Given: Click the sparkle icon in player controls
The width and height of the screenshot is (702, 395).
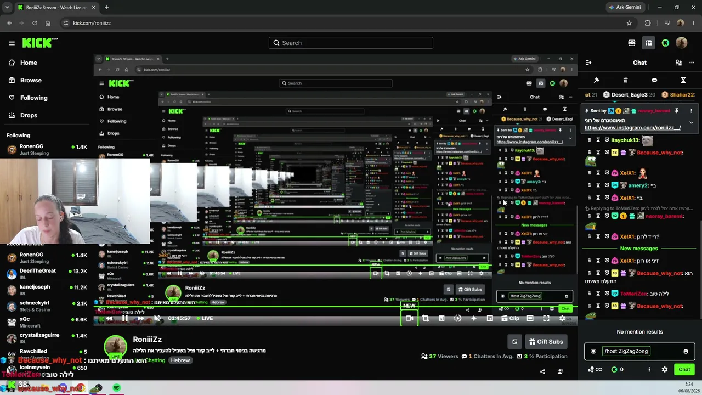Looking at the screenshot, I should 474,318.
